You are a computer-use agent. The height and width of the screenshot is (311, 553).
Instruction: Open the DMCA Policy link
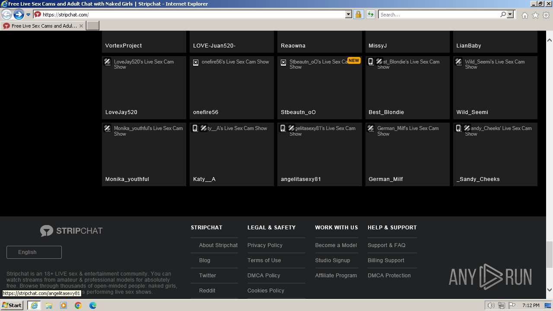264,276
